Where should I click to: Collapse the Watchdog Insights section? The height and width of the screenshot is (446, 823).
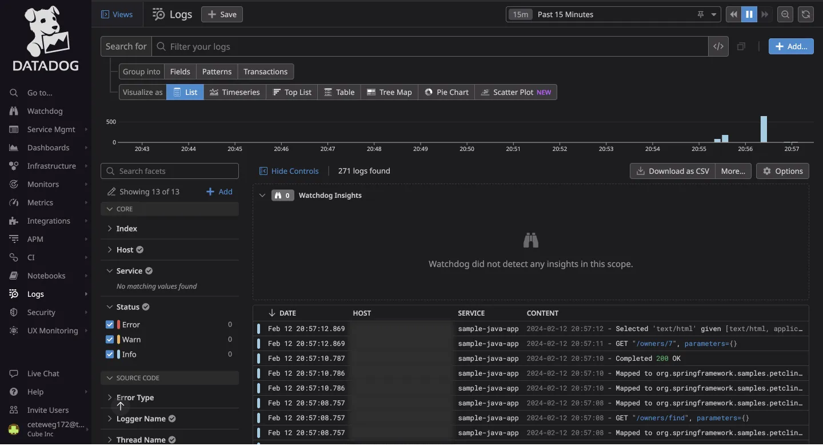pyautogui.click(x=262, y=196)
